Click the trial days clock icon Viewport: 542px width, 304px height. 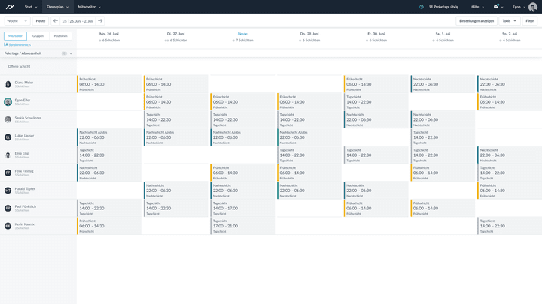(x=422, y=7)
